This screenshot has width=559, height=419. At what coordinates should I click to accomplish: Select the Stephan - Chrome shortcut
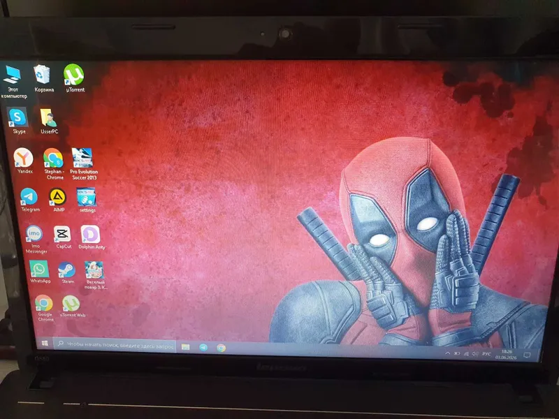54,164
